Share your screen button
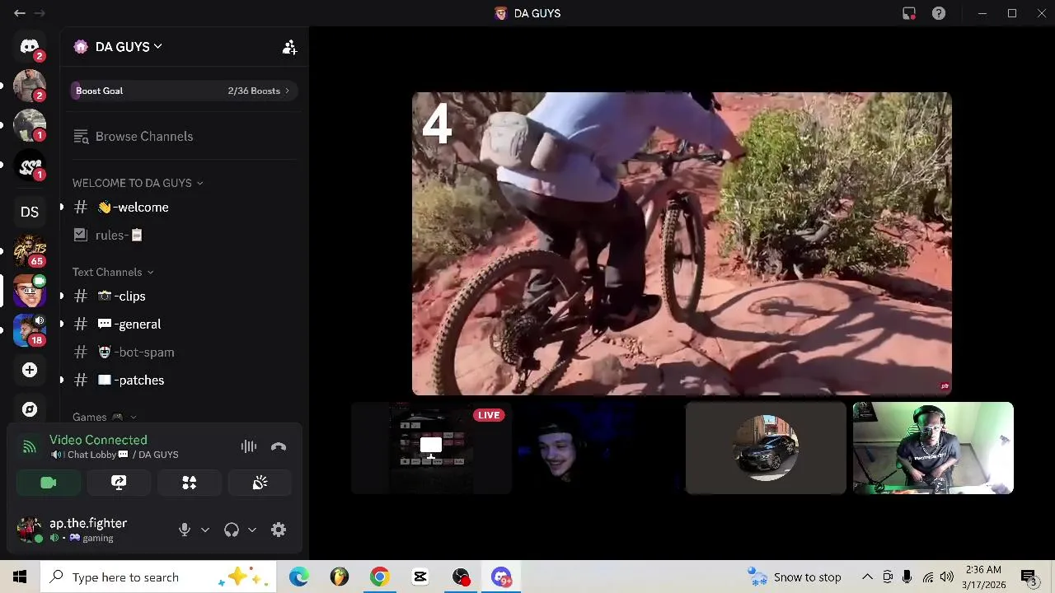The width and height of the screenshot is (1055, 593). coord(119,483)
